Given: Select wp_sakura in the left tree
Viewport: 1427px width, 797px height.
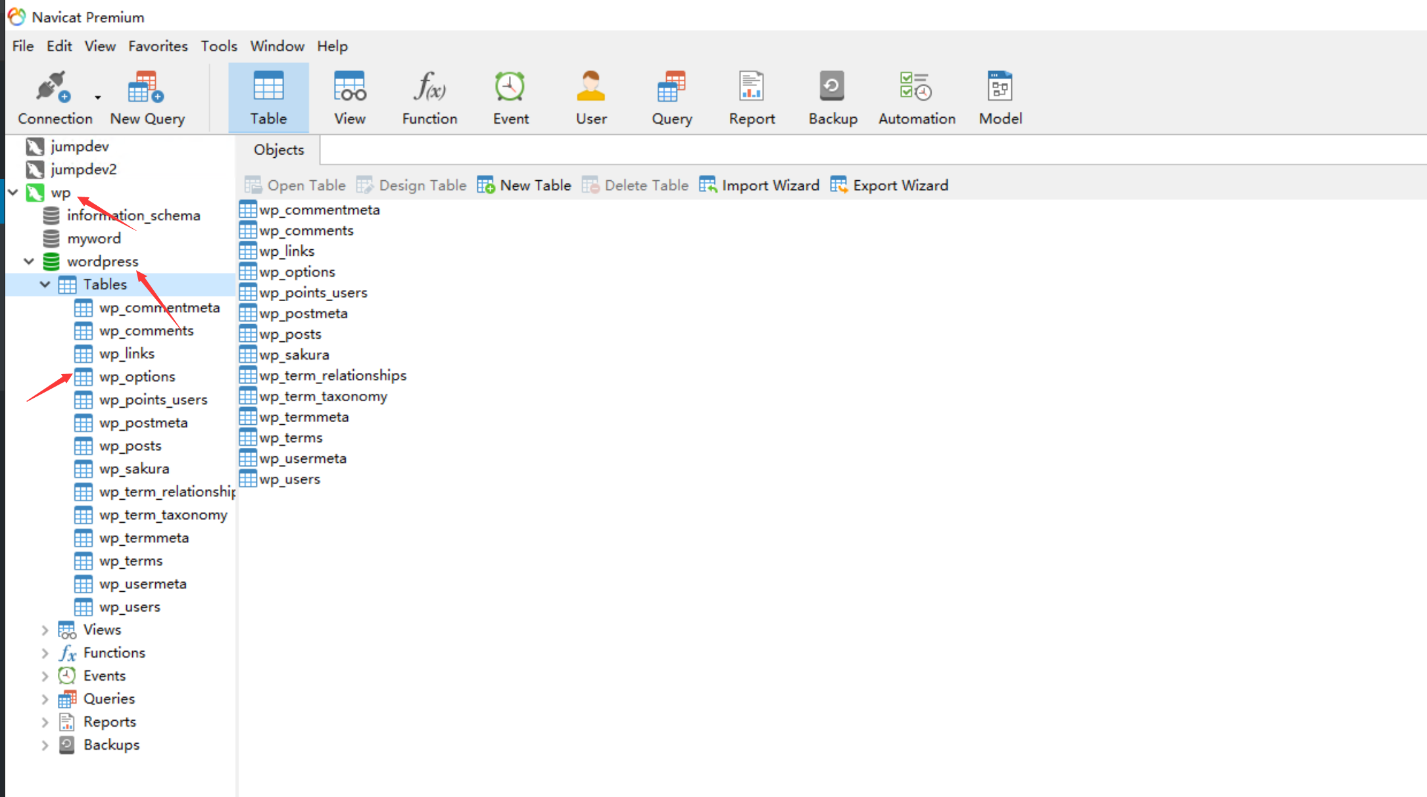Looking at the screenshot, I should [x=134, y=469].
